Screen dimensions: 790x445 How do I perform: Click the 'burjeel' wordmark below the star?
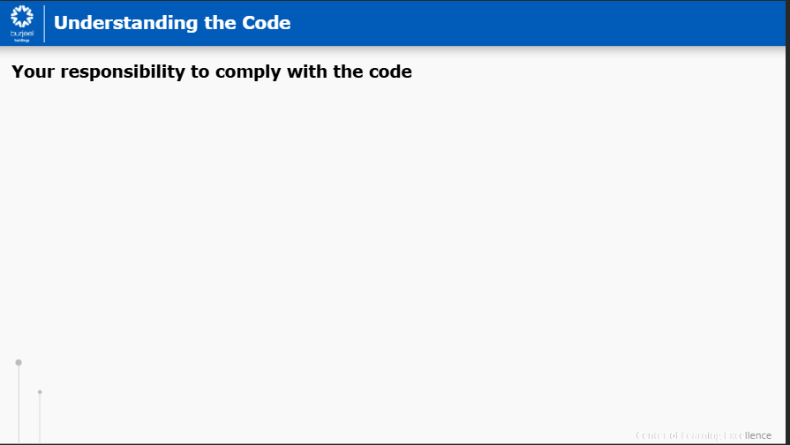click(22, 34)
